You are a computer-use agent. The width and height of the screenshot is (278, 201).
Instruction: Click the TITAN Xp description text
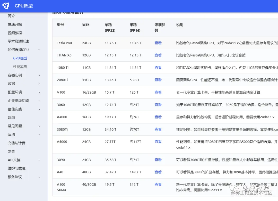tap(211, 55)
